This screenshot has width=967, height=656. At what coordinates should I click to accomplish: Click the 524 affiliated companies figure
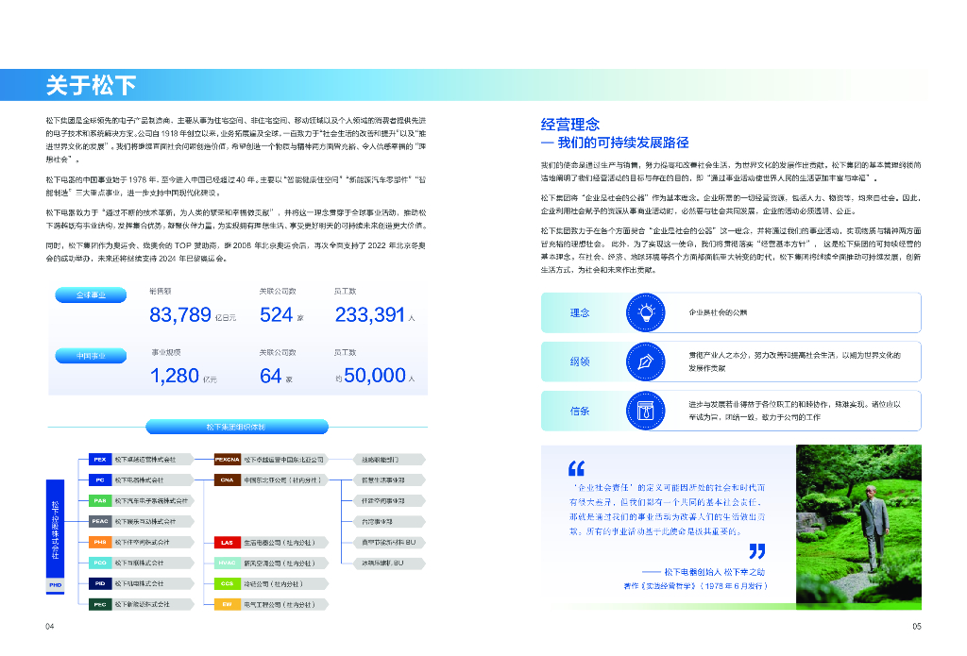point(277,315)
